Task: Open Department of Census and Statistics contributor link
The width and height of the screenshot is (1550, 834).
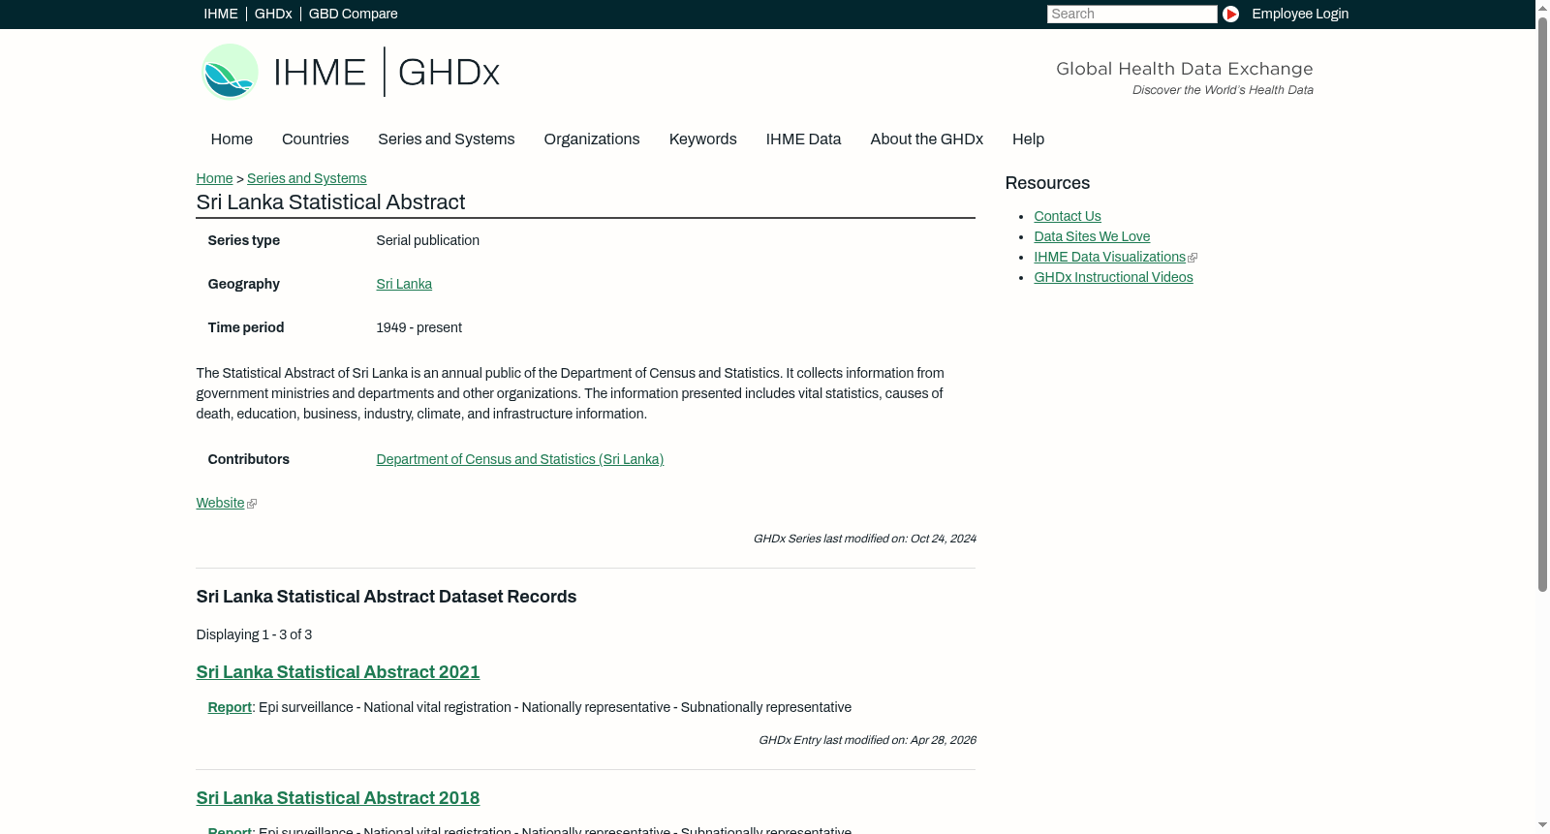Action: (519, 459)
